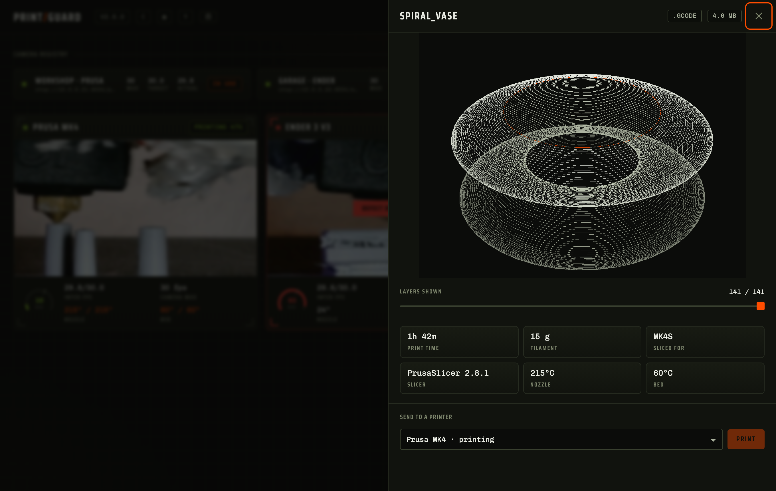Screen dimensions: 776x491
Task: Click the LAYERS SHOWN label
Action: (x=421, y=291)
